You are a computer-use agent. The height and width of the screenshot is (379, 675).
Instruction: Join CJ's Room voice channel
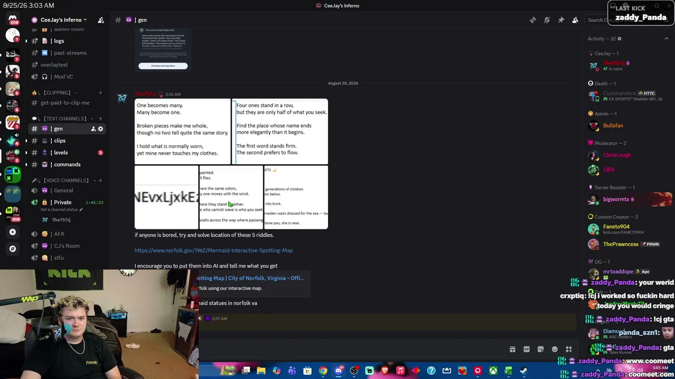pos(67,246)
